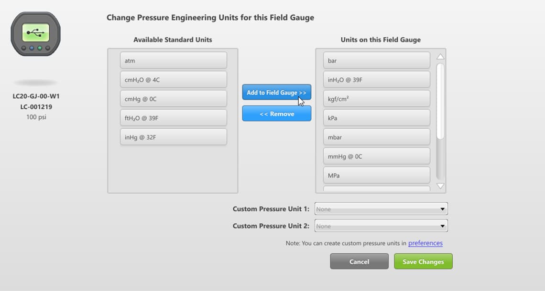The height and width of the screenshot is (291, 545).
Task: Click Save Changes to confirm unit edits
Action: click(423, 261)
